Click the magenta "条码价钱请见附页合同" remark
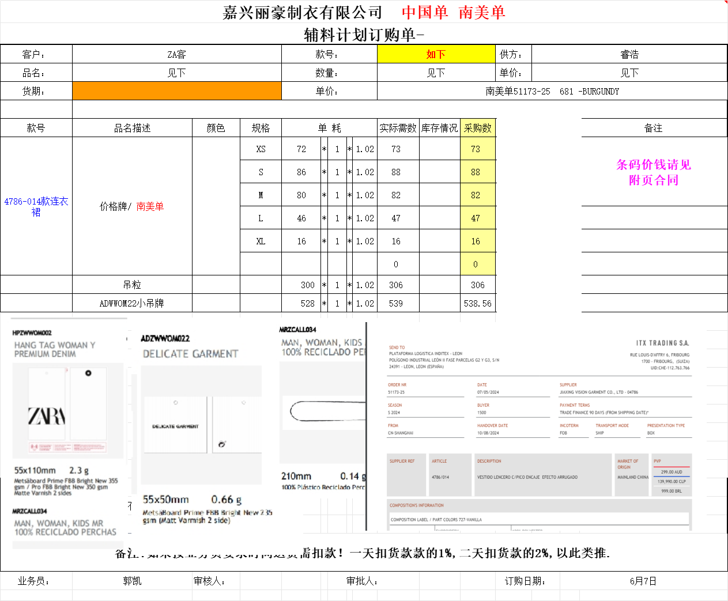 653,172
